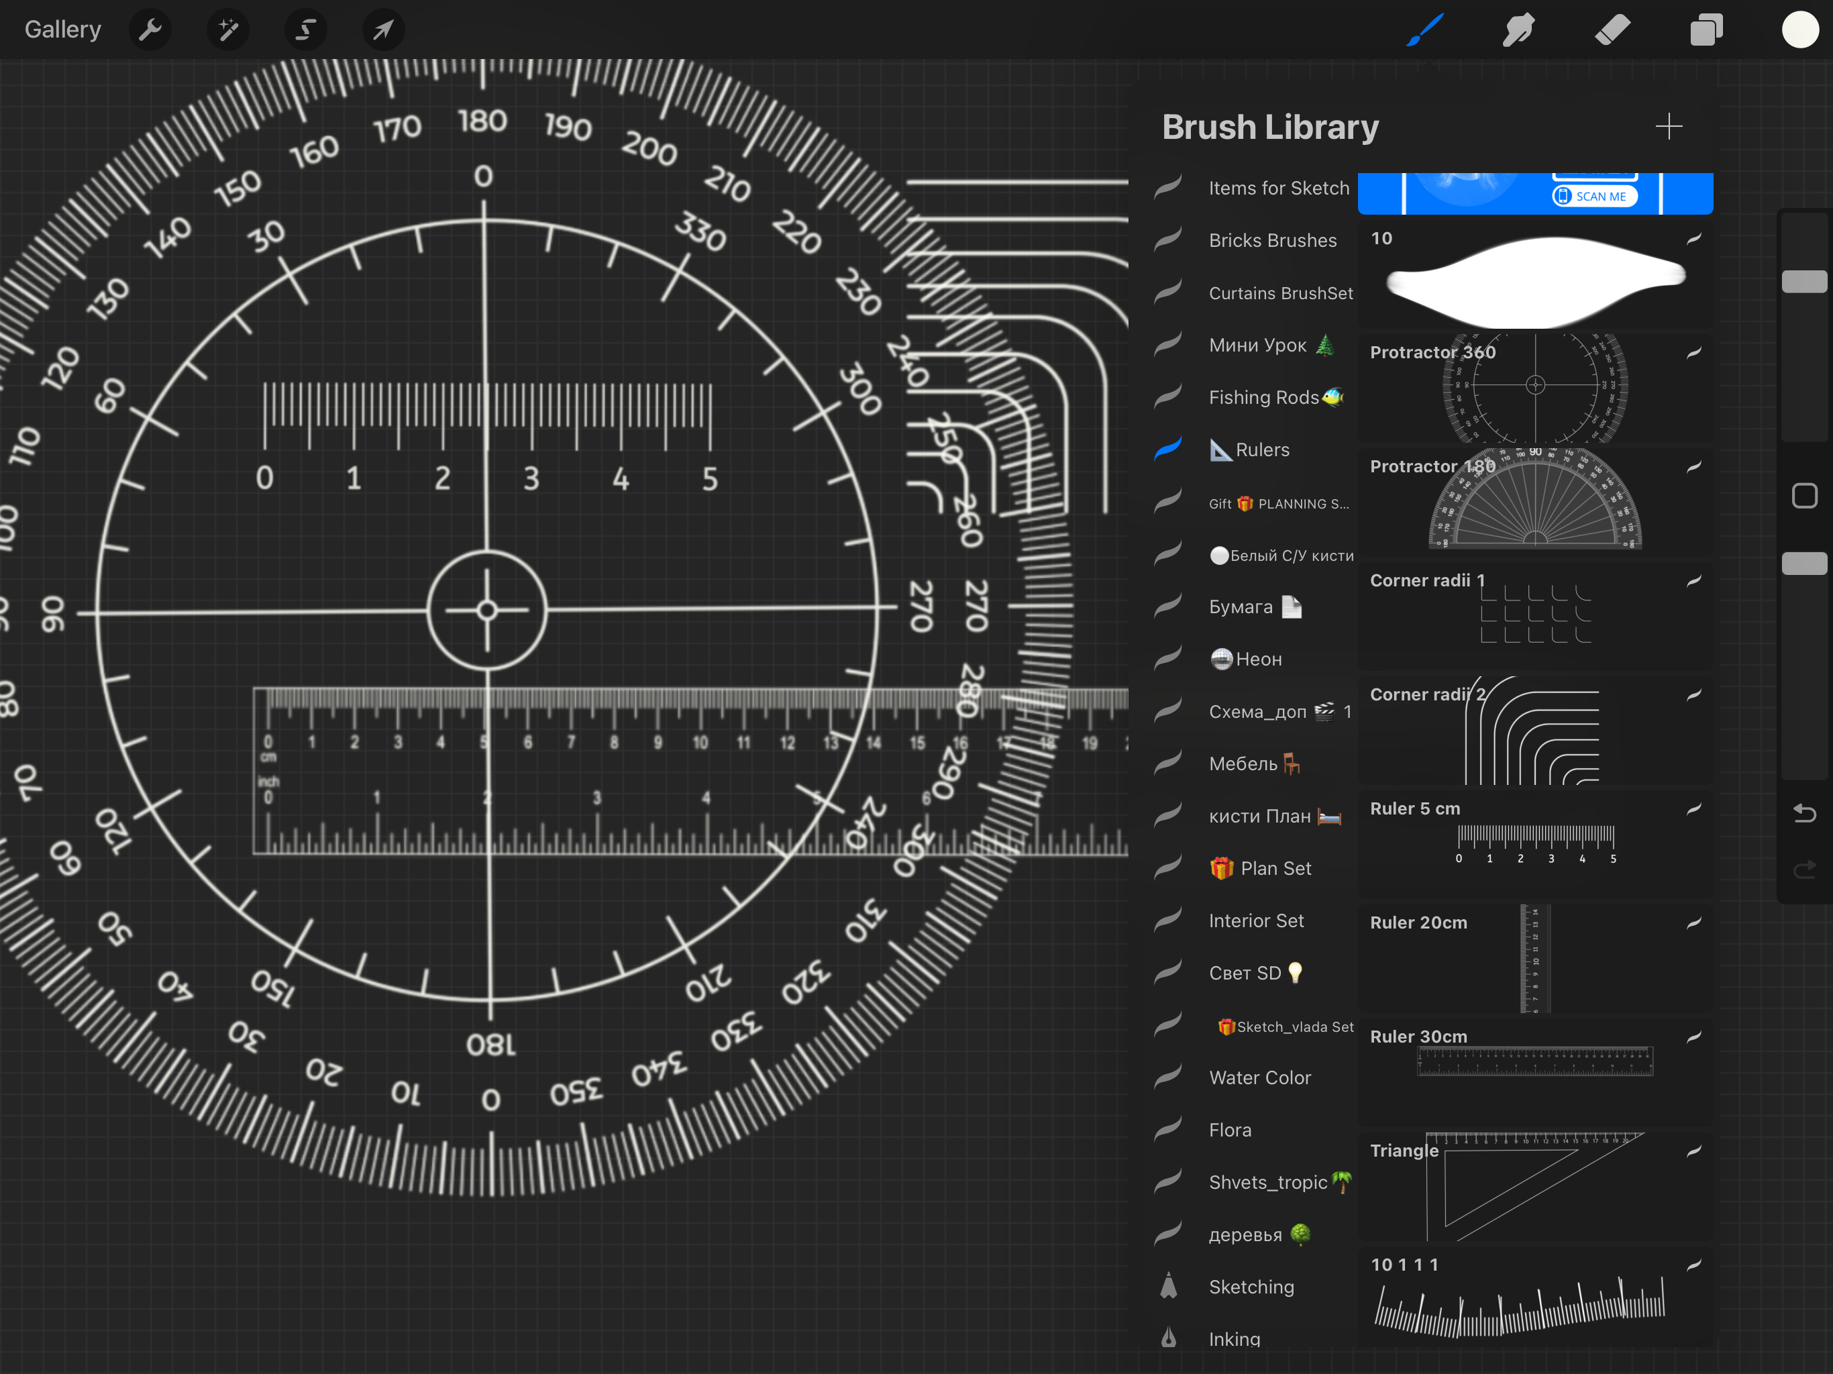Return to the Gallery
This screenshot has width=1833, height=1374.
point(62,29)
